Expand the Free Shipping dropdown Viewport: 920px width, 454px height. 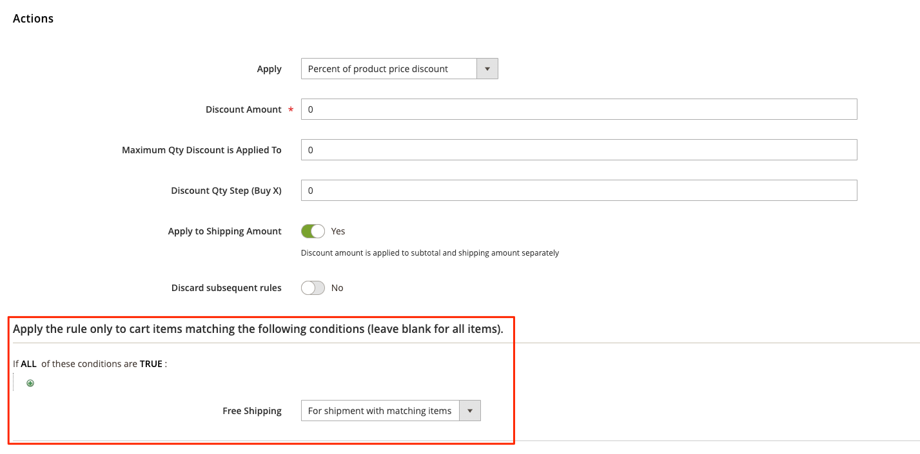391,411
